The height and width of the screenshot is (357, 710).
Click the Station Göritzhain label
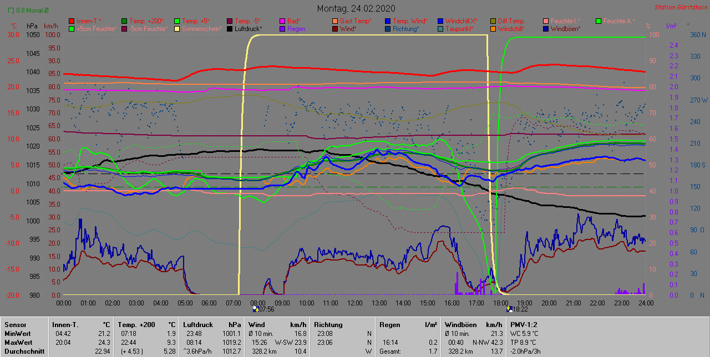(x=680, y=8)
